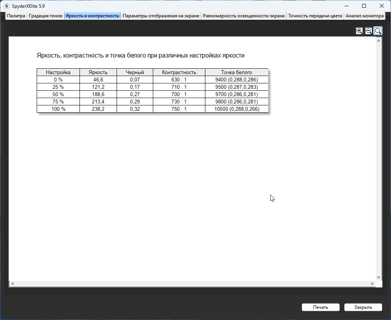Click the vertical scrollbar up arrow

tap(379, 41)
